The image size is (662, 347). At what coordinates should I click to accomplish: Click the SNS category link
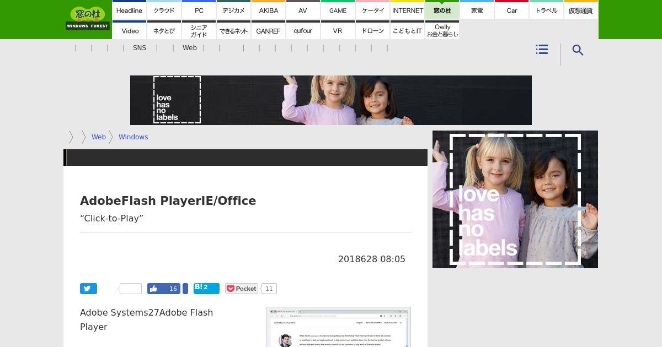(140, 48)
